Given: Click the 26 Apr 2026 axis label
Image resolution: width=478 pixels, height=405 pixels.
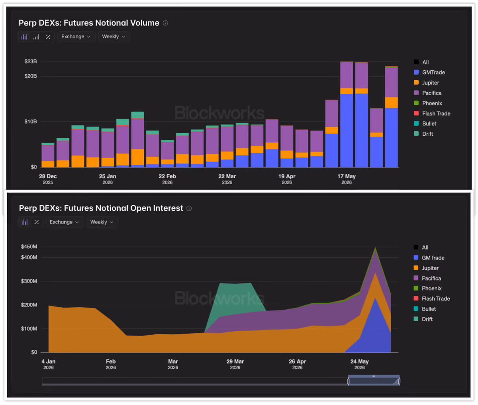Looking at the screenshot, I should point(298,364).
